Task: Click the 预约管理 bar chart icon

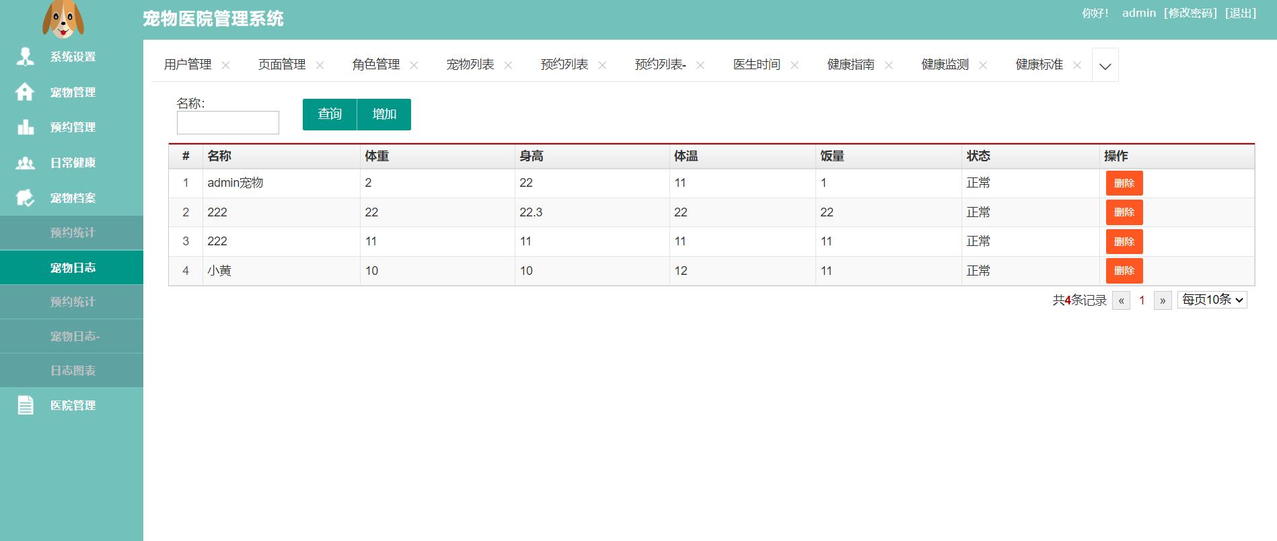Action: point(26,127)
